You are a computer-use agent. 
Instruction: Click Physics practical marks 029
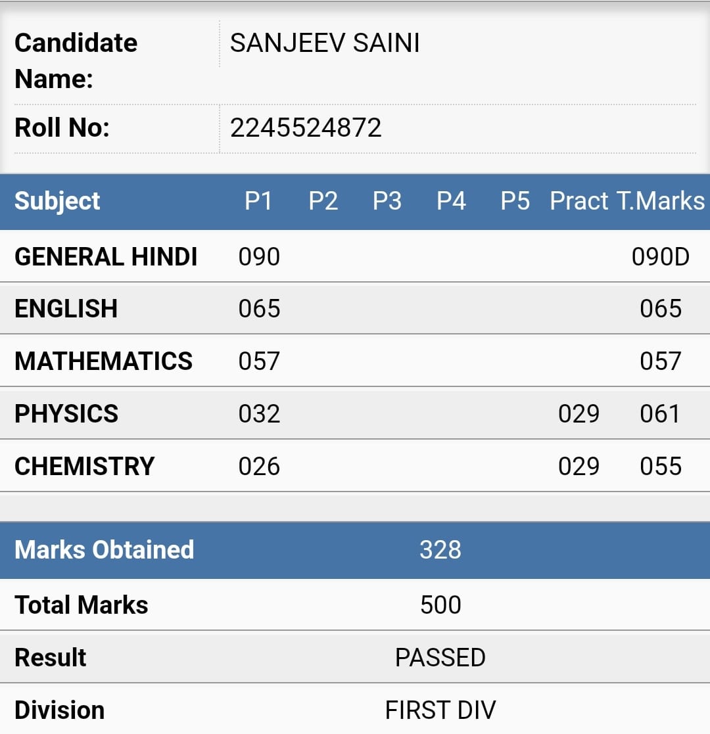[579, 414]
